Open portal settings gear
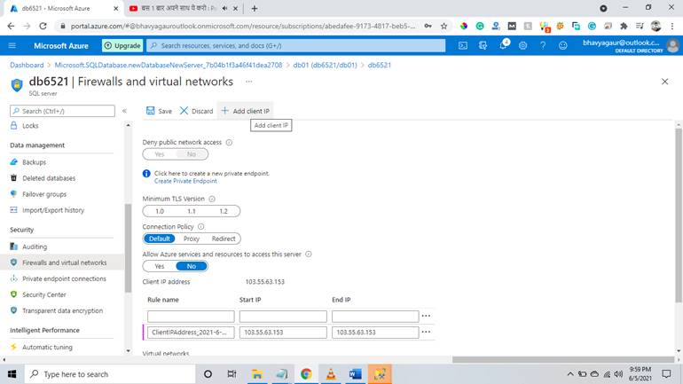The width and height of the screenshot is (683, 384). (x=522, y=45)
